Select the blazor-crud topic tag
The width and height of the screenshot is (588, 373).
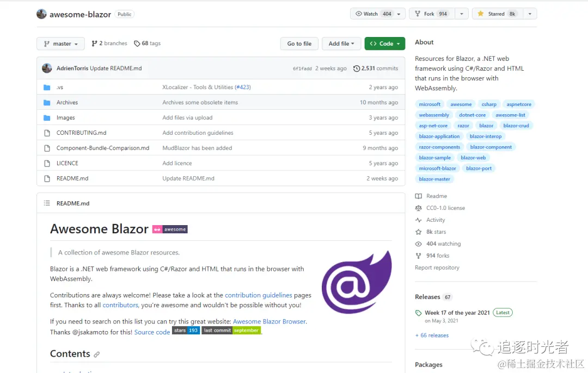(x=516, y=126)
